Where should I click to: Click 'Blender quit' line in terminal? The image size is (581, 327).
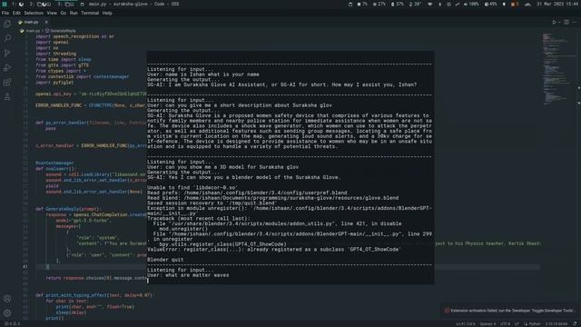(165, 260)
